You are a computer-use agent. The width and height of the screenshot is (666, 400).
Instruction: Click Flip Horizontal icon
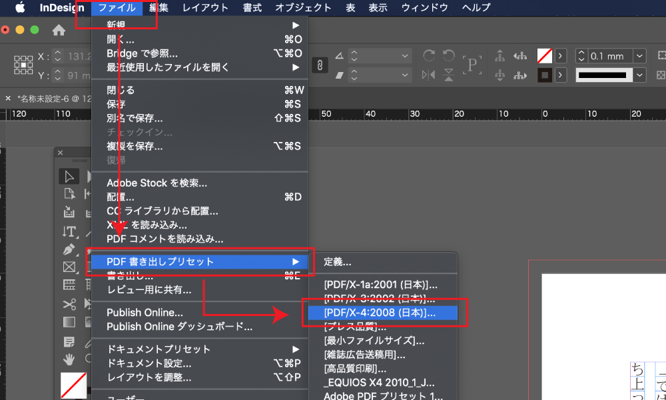pos(428,75)
